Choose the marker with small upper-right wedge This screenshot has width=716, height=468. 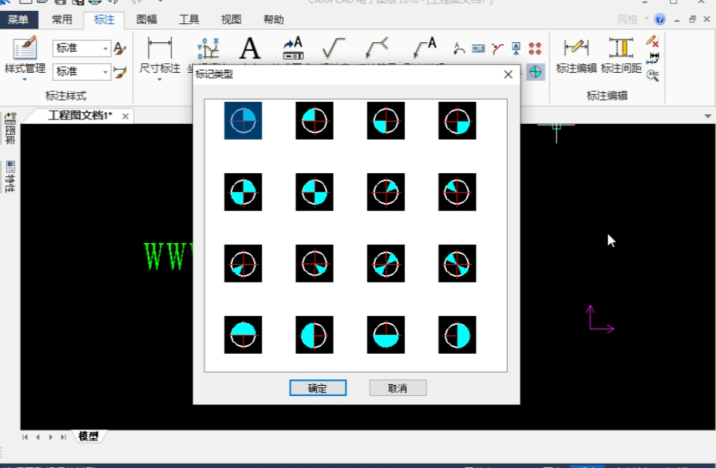385,192
